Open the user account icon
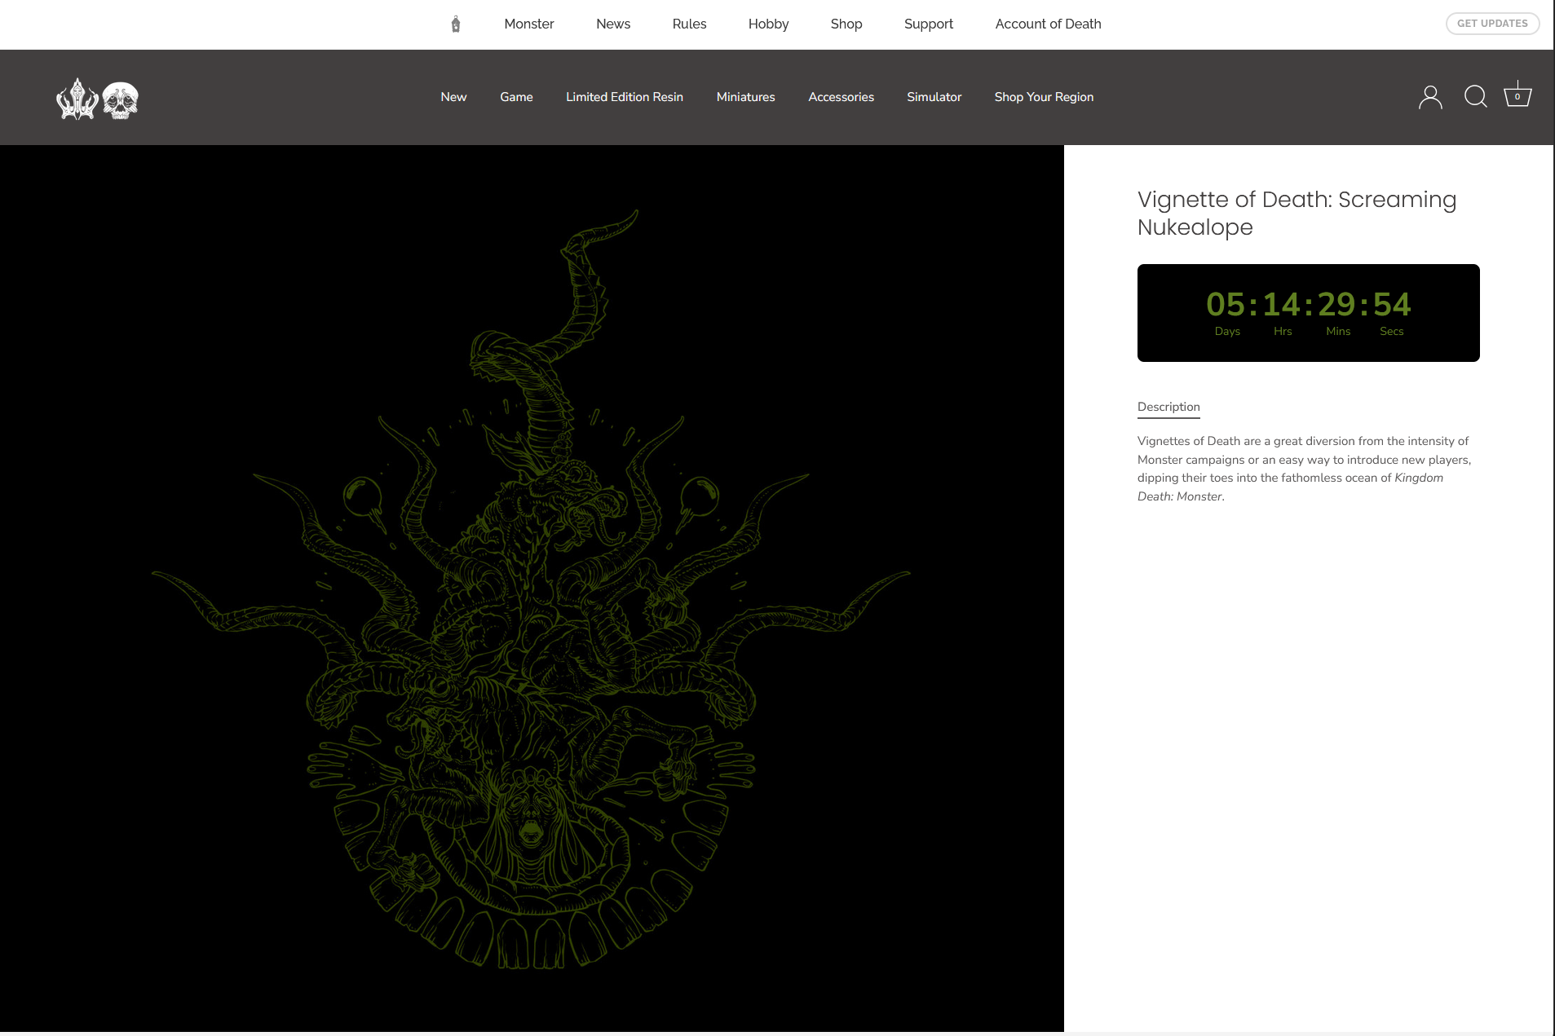1555x1036 pixels. 1430,97
